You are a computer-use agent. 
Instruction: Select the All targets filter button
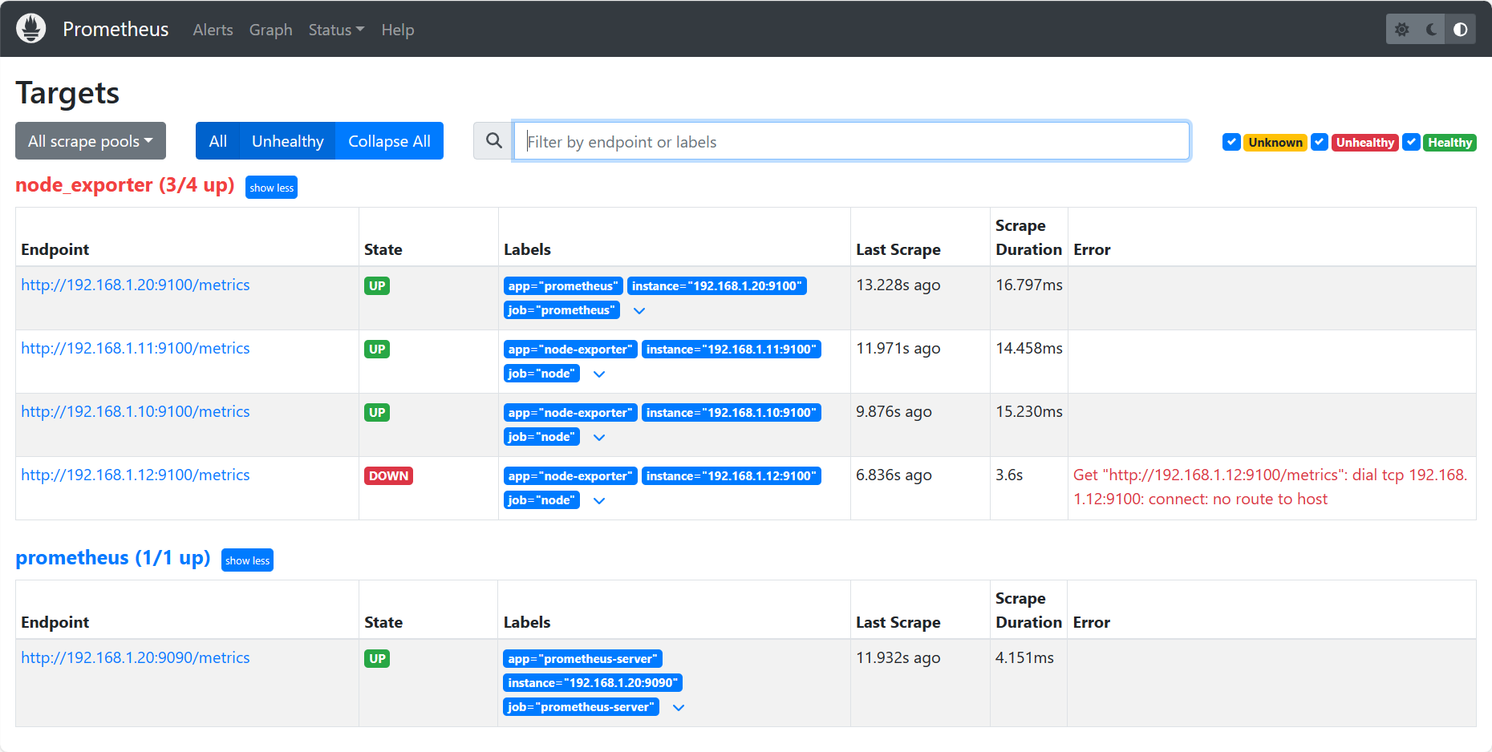[x=217, y=141]
